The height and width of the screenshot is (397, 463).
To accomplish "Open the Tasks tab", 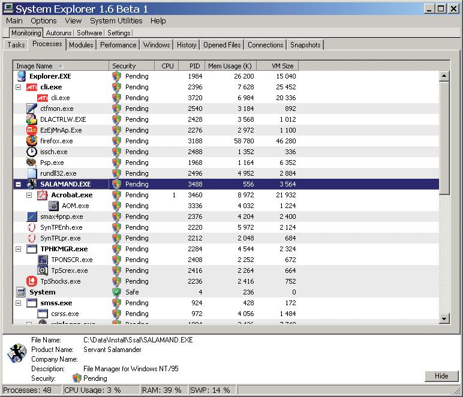I will point(16,45).
